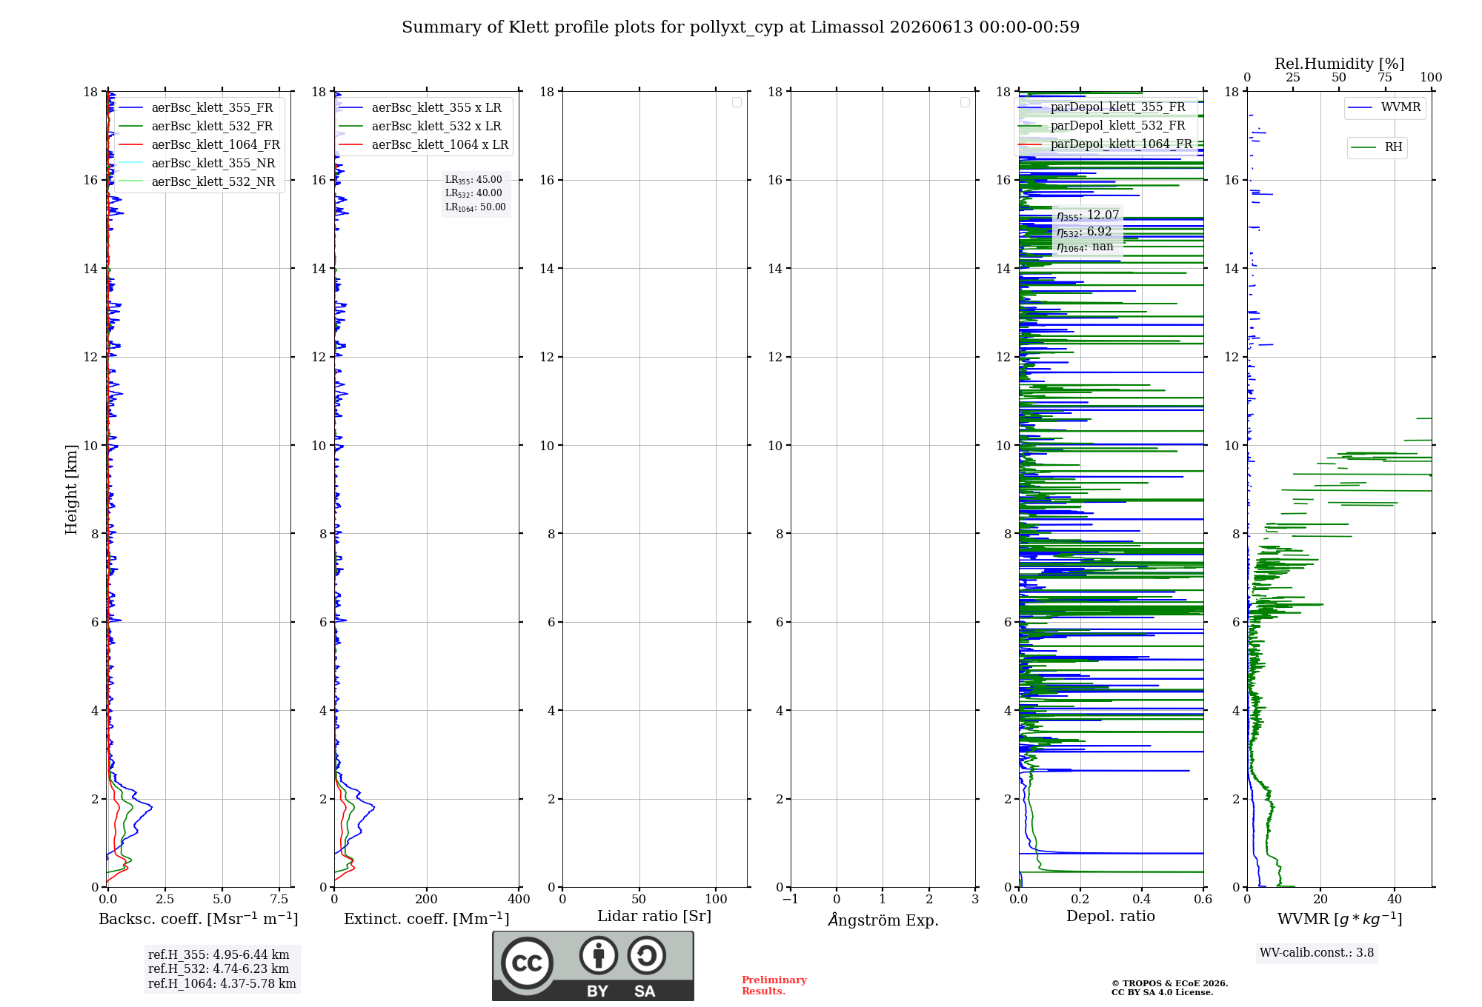Click the WV-calib.const. 3.8 label
The height and width of the screenshot is (1007, 1482).
click(x=1317, y=953)
